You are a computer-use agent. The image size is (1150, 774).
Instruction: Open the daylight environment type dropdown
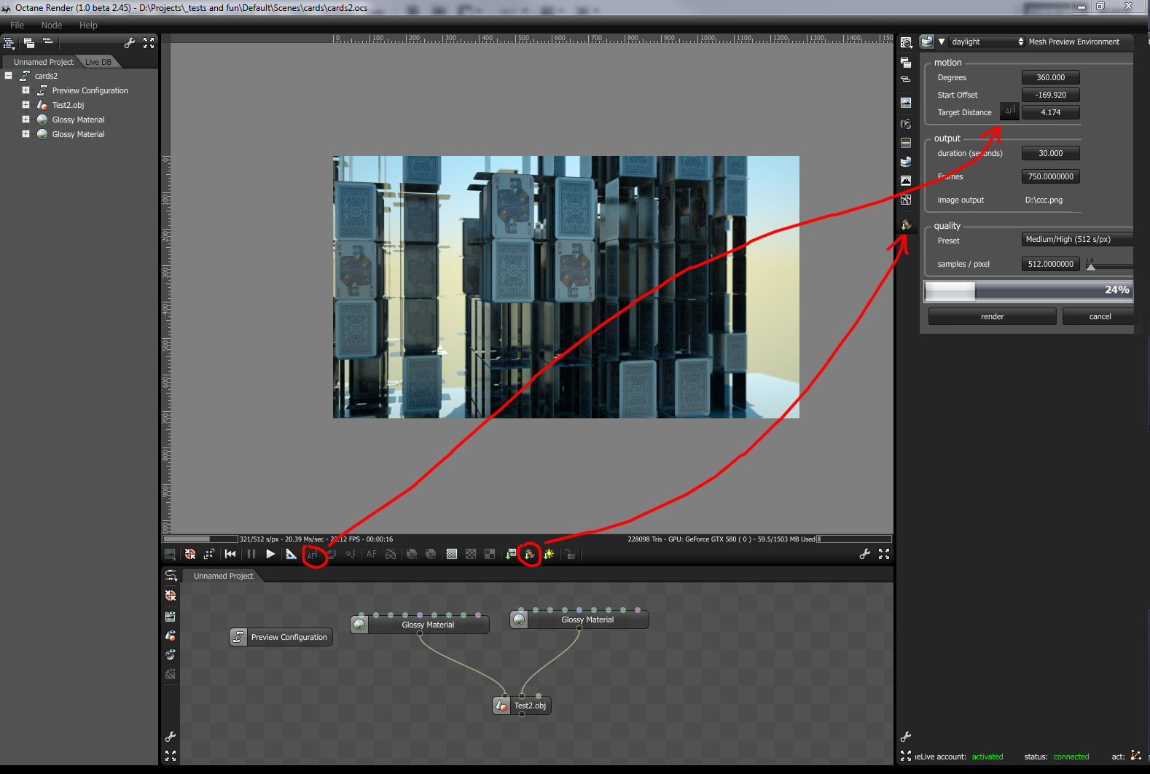pyautogui.click(x=987, y=42)
